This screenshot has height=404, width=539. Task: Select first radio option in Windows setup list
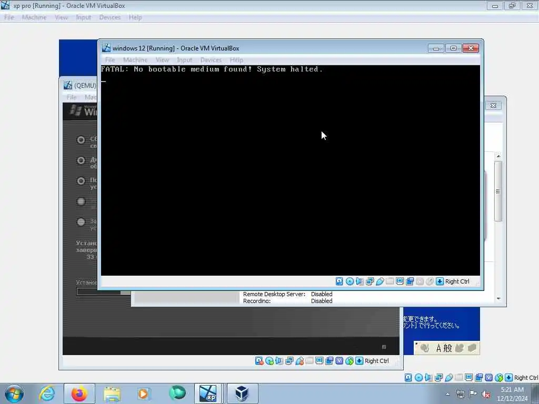point(81,140)
